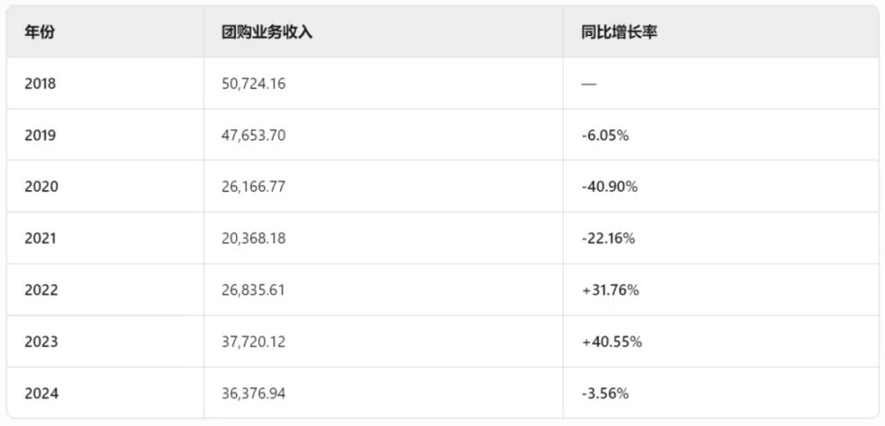885x426 pixels.
Task: Select the revenue value 37,720.12
Action: click(x=254, y=342)
